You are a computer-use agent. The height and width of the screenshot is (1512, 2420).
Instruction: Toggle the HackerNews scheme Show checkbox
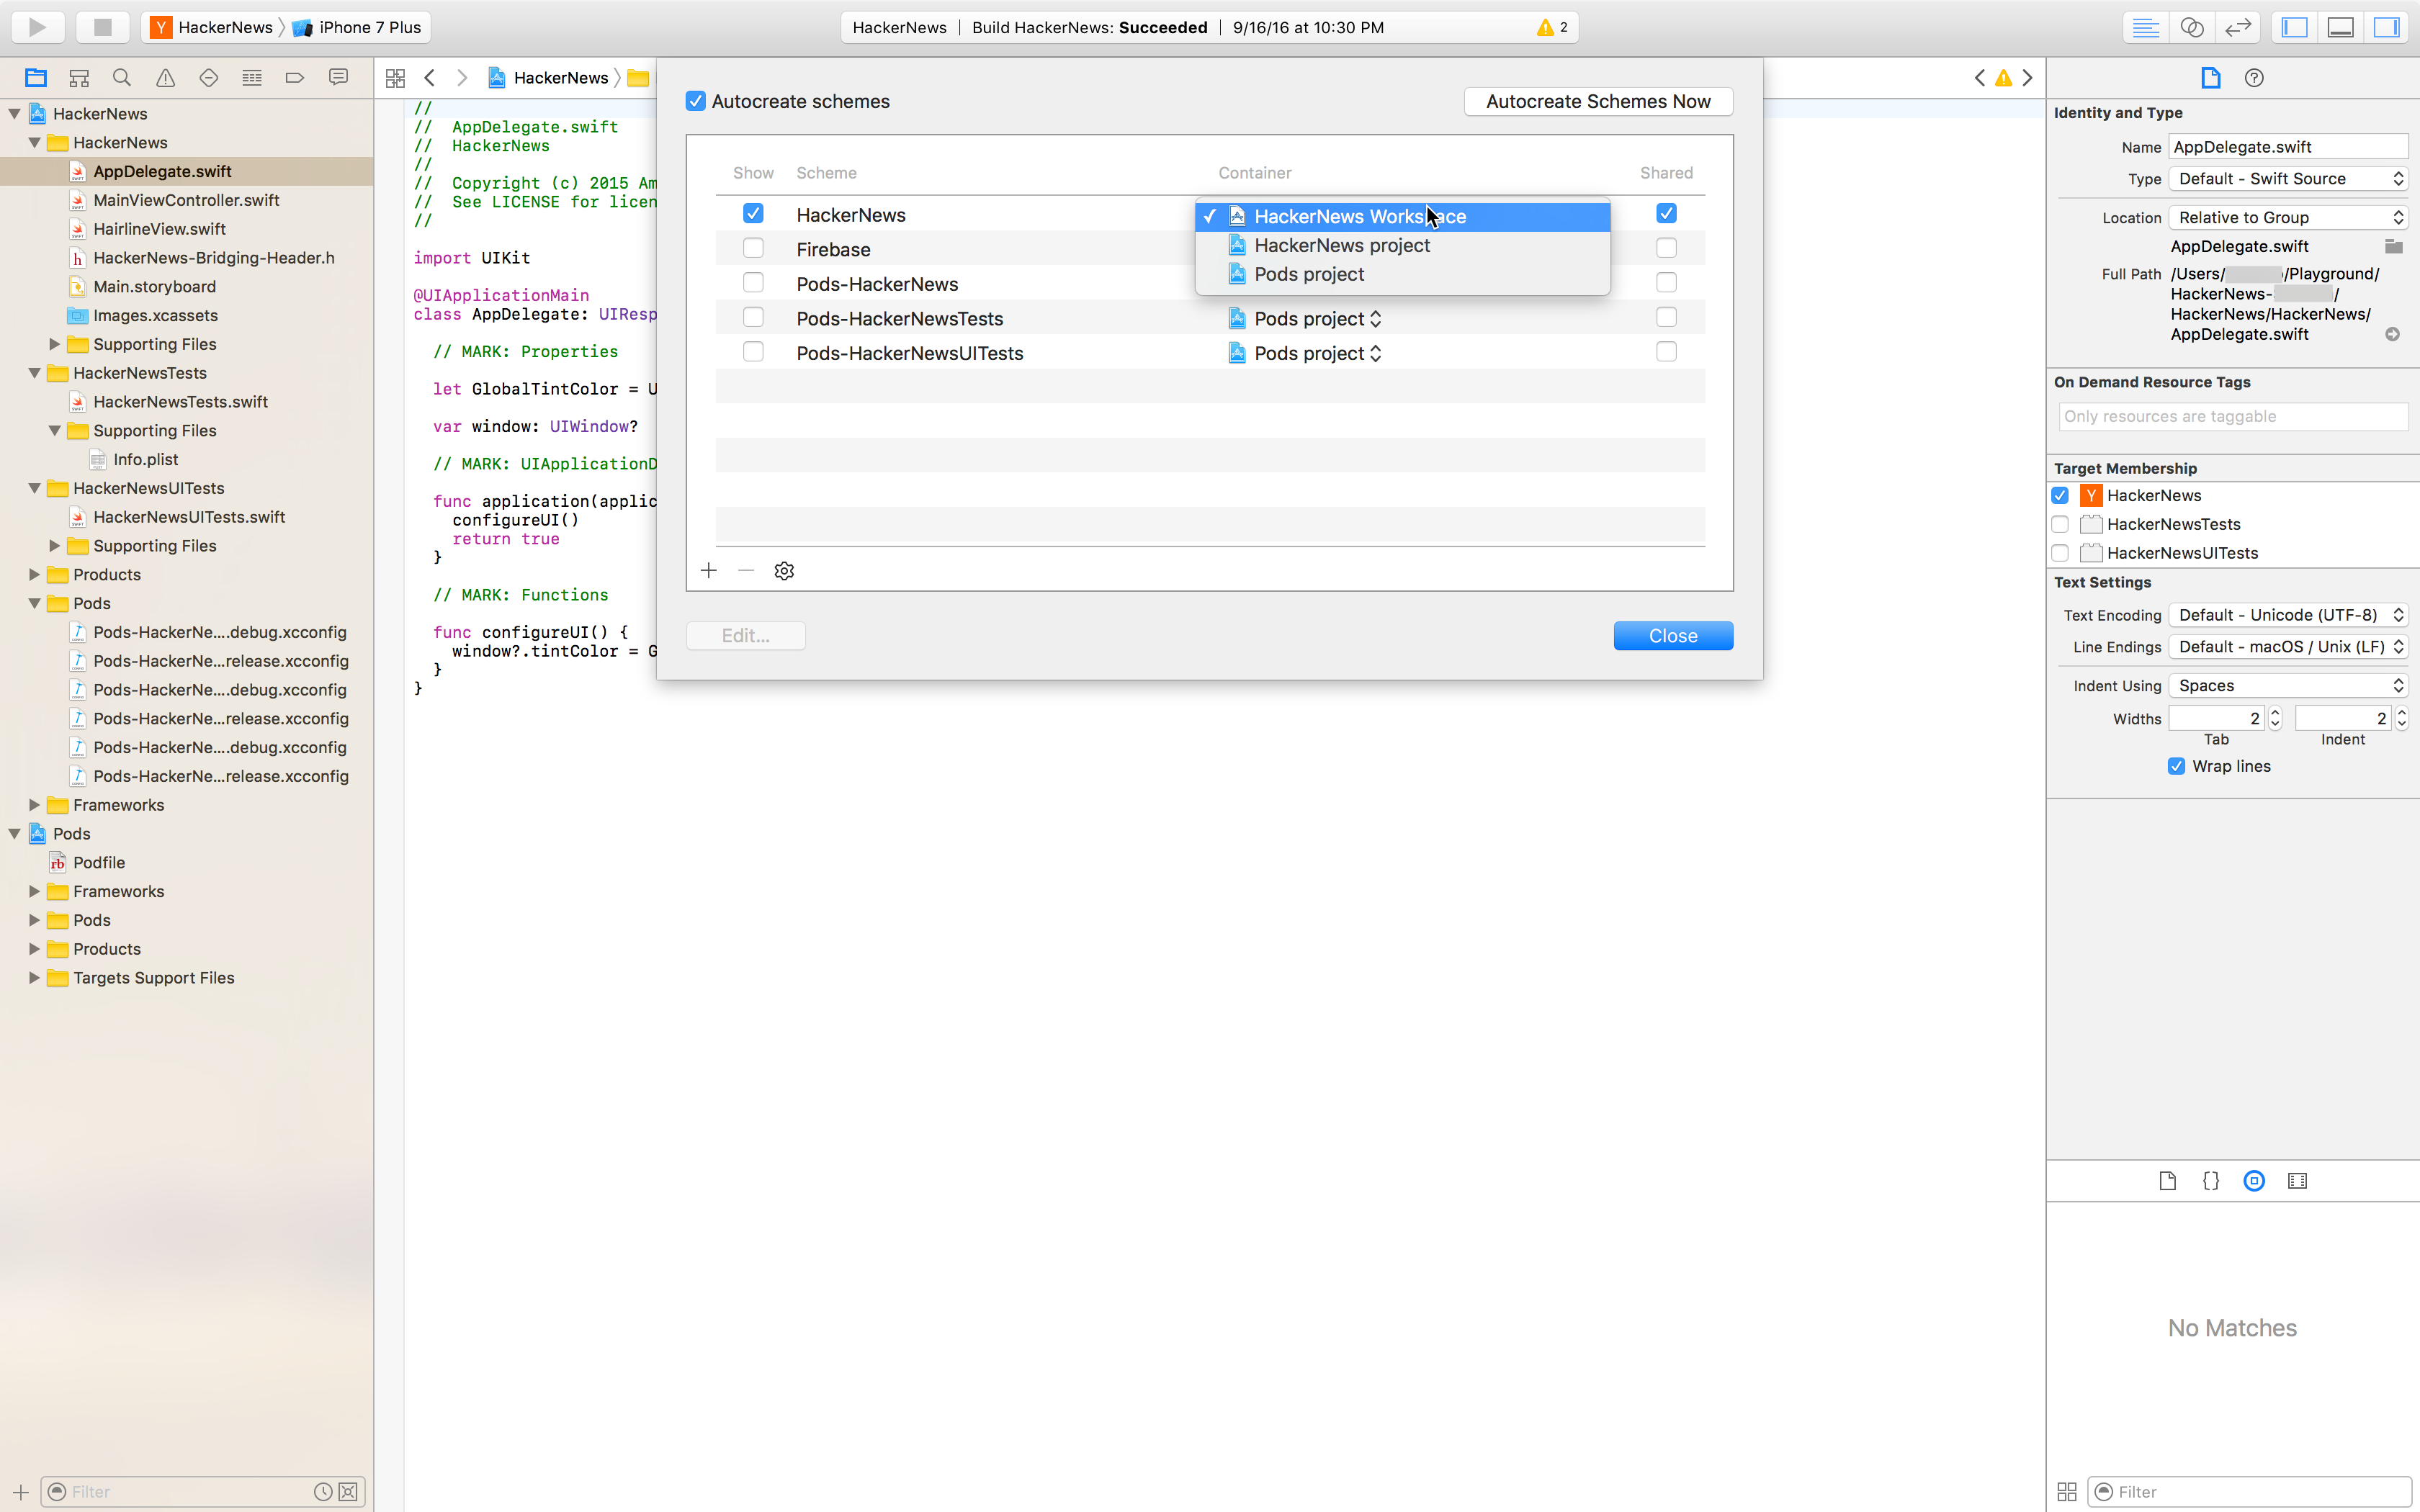tap(753, 212)
